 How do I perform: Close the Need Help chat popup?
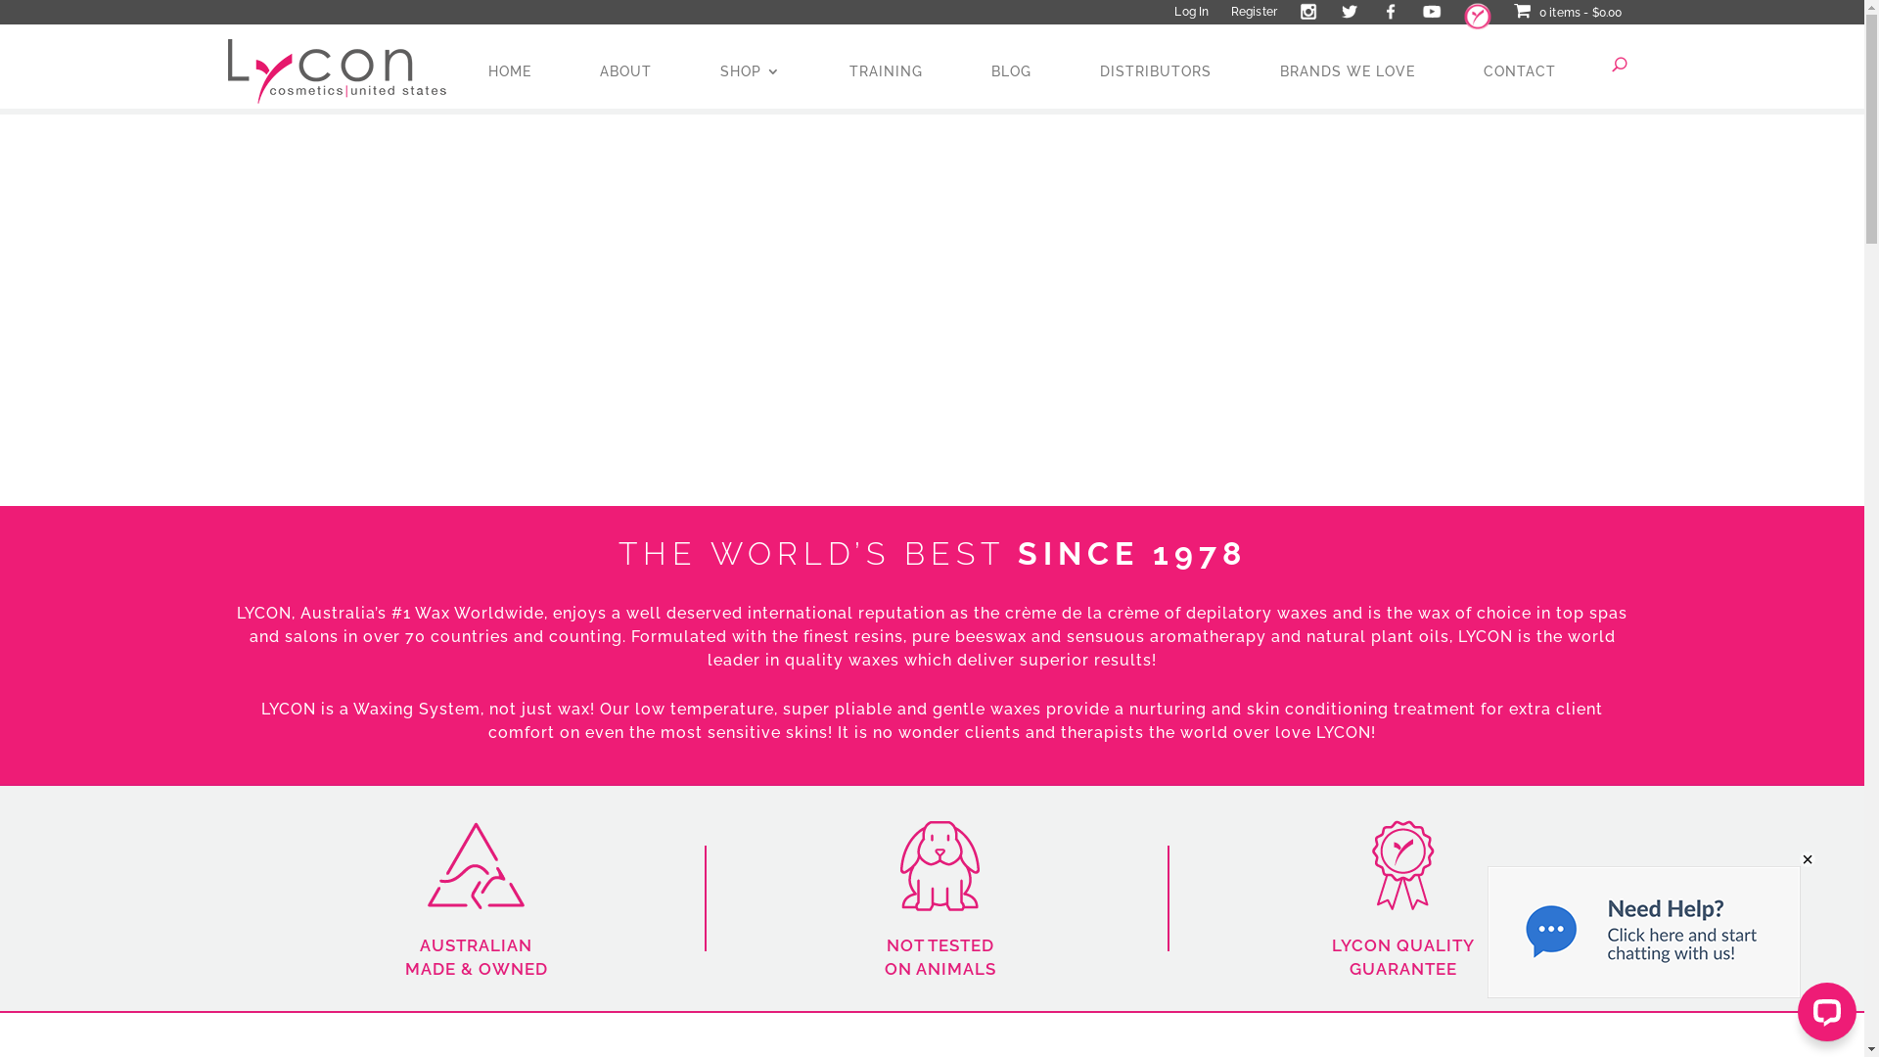click(1808, 859)
